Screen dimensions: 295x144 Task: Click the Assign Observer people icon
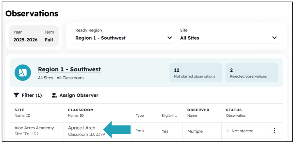click(54, 95)
